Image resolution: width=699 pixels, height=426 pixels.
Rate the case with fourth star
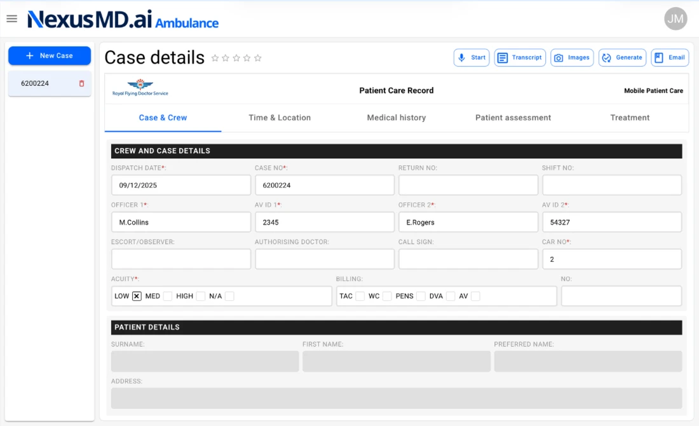(247, 58)
